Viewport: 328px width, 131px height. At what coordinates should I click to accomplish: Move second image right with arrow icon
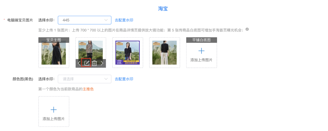pyautogui.click(x=102, y=63)
